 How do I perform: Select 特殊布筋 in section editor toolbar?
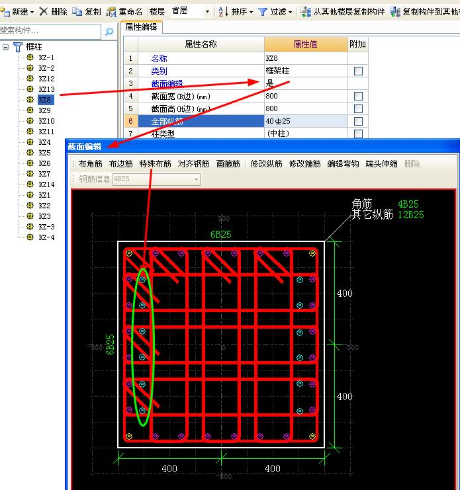155,164
